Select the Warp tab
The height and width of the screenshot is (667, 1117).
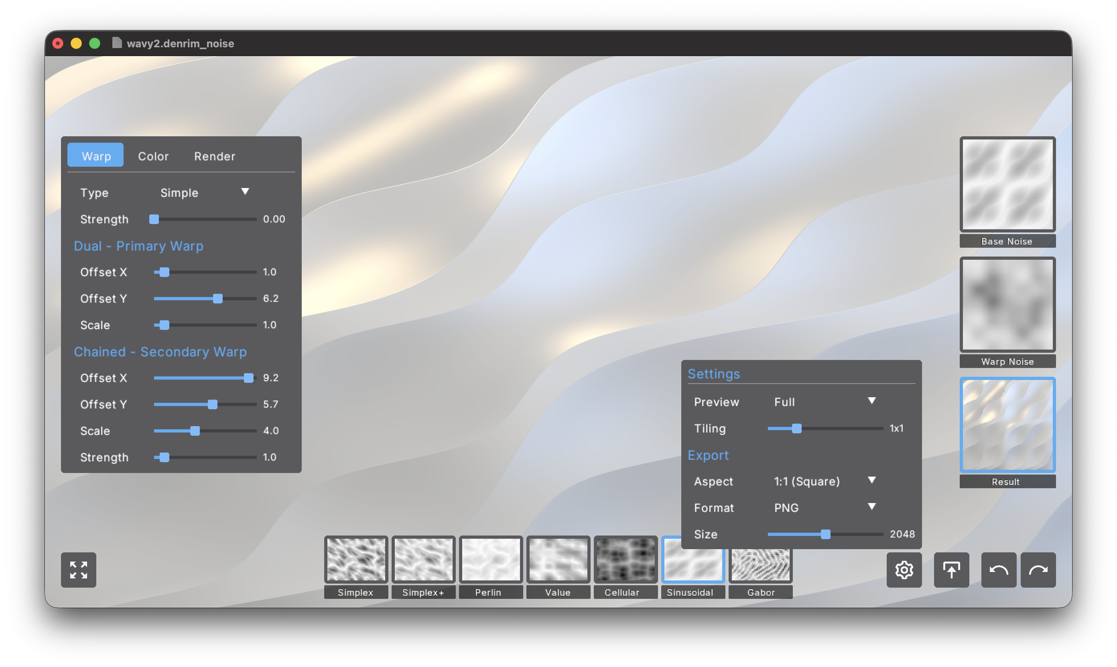click(95, 156)
